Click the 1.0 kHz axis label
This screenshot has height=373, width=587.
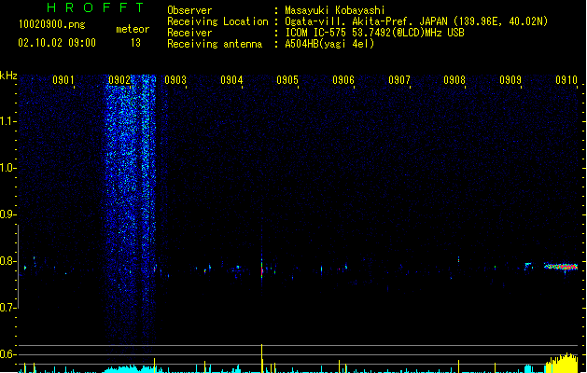tap(7, 168)
